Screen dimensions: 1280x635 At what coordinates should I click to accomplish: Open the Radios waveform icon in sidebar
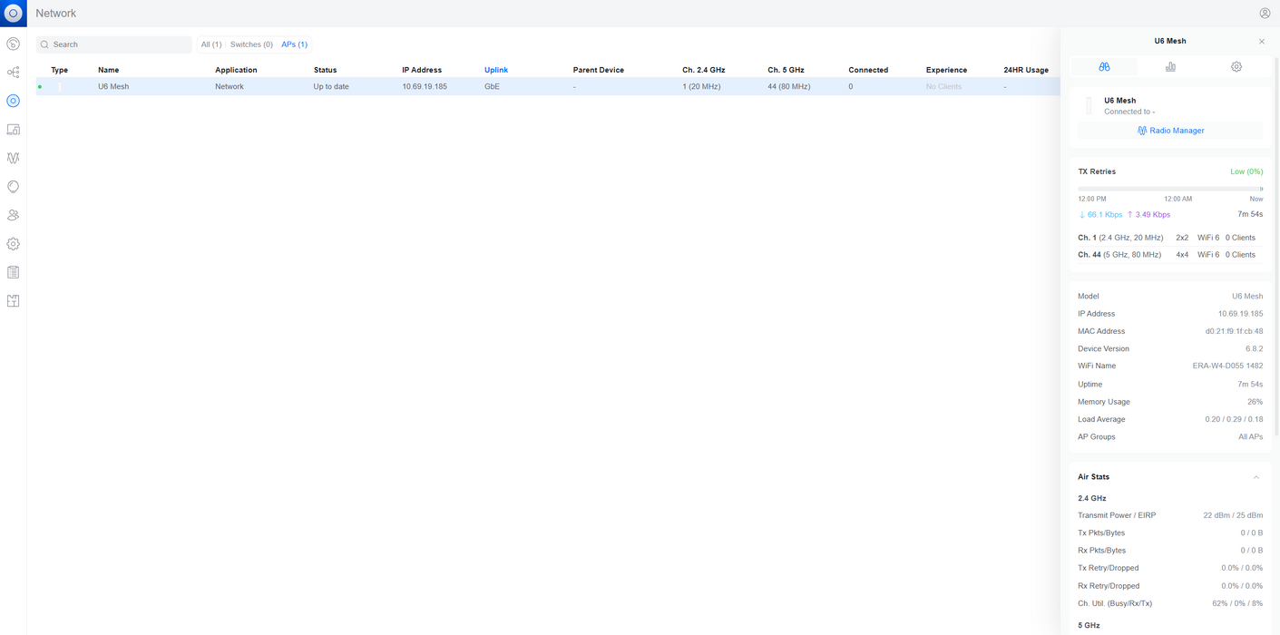coord(13,158)
